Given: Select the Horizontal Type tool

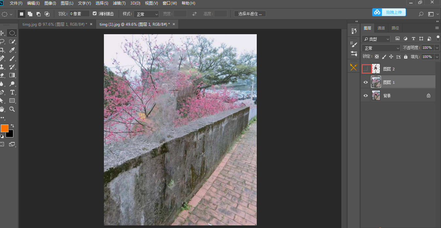Looking at the screenshot, I should click(12, 92).
